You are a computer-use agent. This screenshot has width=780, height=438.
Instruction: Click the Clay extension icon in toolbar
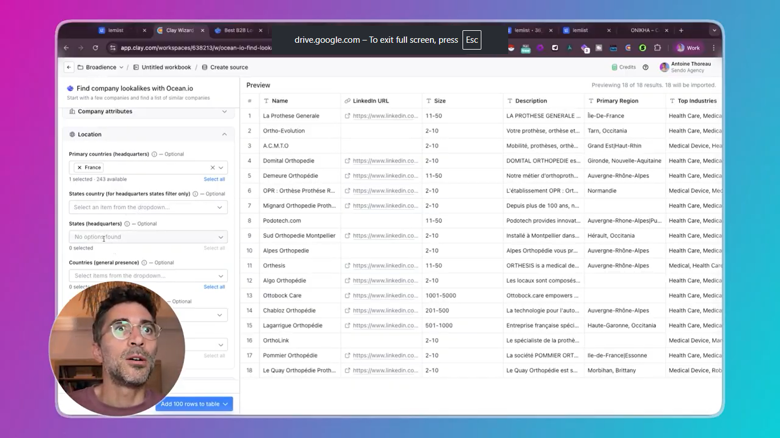tap(628, 48)
